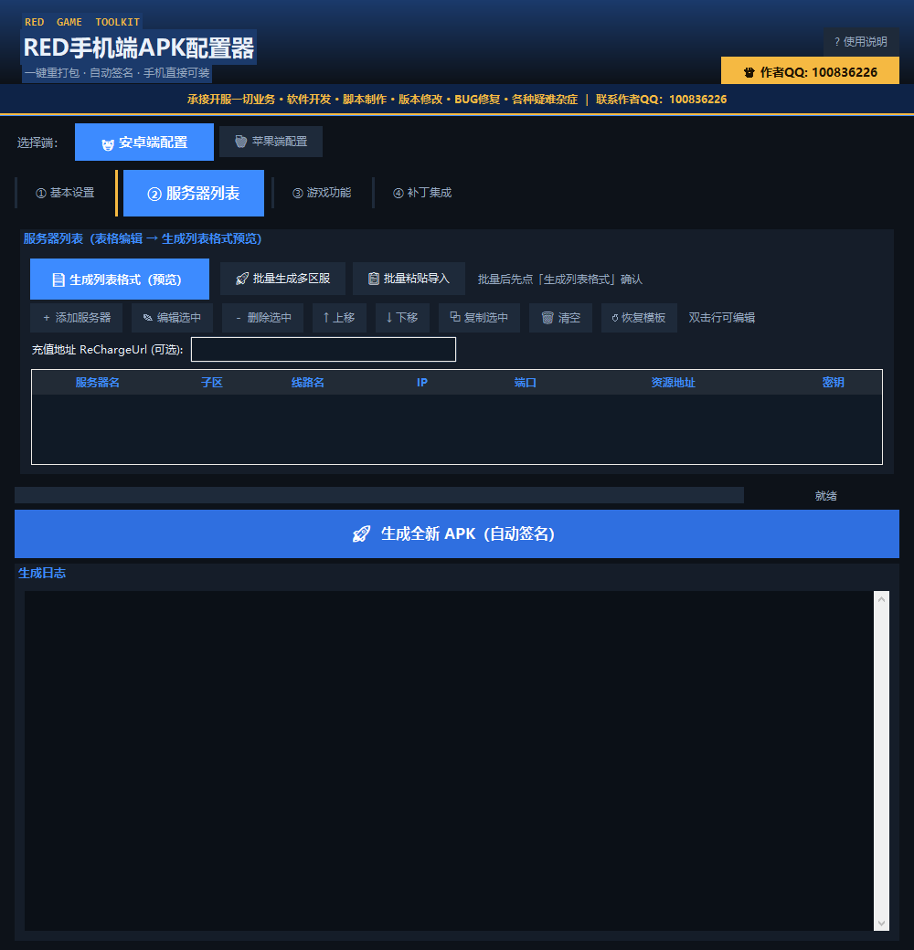
Task: Move row up with 上移 button
Action: 339,318
